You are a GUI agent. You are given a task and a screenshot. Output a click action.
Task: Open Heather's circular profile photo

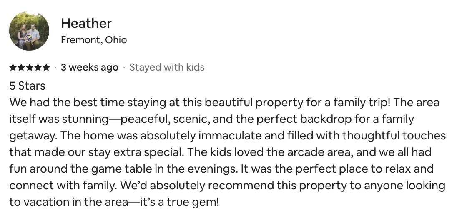pos(29,31)
